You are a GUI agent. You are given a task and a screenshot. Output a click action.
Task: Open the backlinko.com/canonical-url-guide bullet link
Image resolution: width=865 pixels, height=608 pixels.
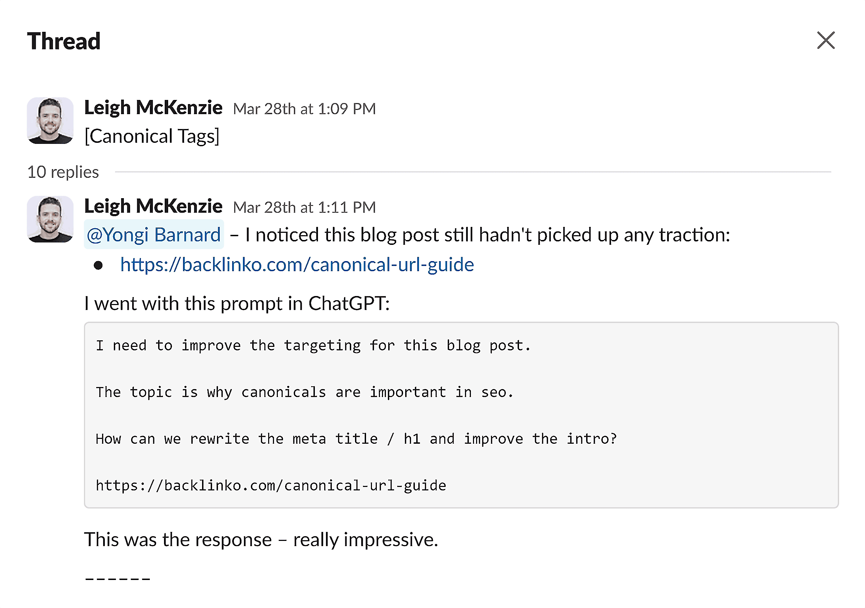coord(297,265)
